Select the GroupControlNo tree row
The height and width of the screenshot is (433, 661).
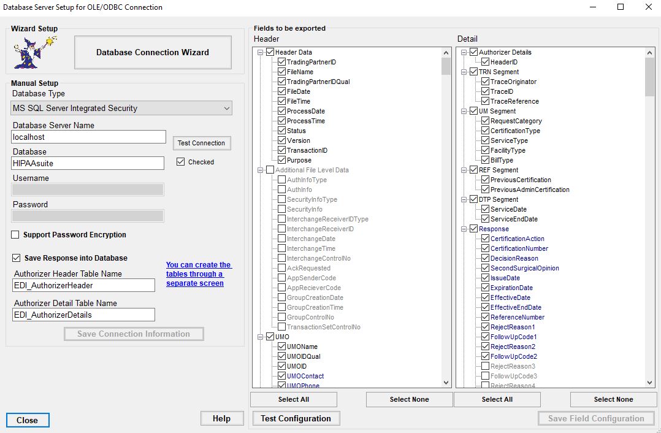point(311,317)
